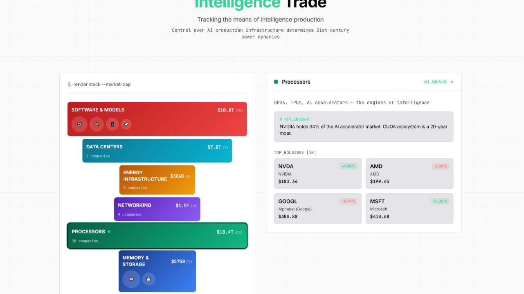Select the Processors panel header
The height and width of the screenshot is (294, 524).
296,82
